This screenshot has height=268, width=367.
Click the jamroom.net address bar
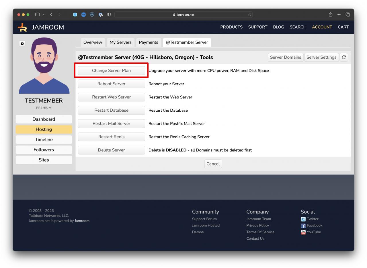(183, 15)
